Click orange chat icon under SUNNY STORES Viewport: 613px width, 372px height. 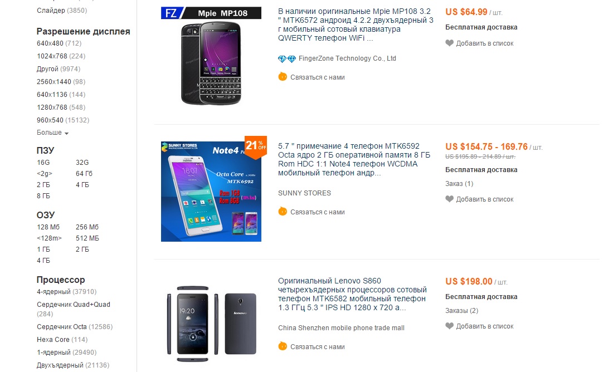click(283, 212)
